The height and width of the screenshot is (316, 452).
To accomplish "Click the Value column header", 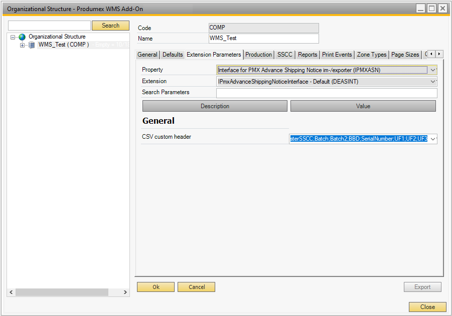I will point(363,106).
